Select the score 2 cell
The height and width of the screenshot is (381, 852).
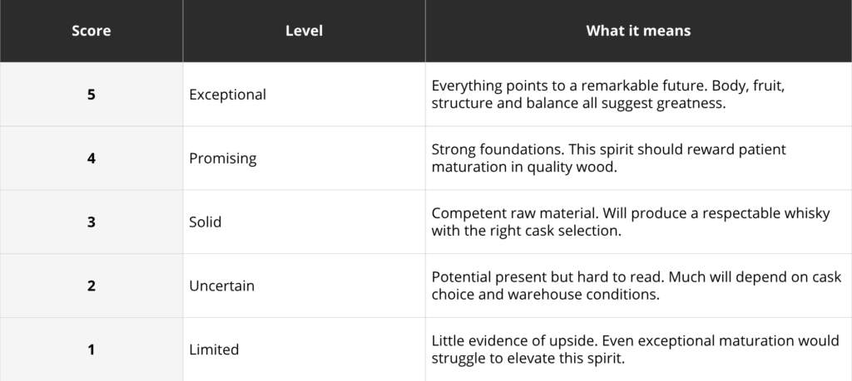click(x=92, y=286)
